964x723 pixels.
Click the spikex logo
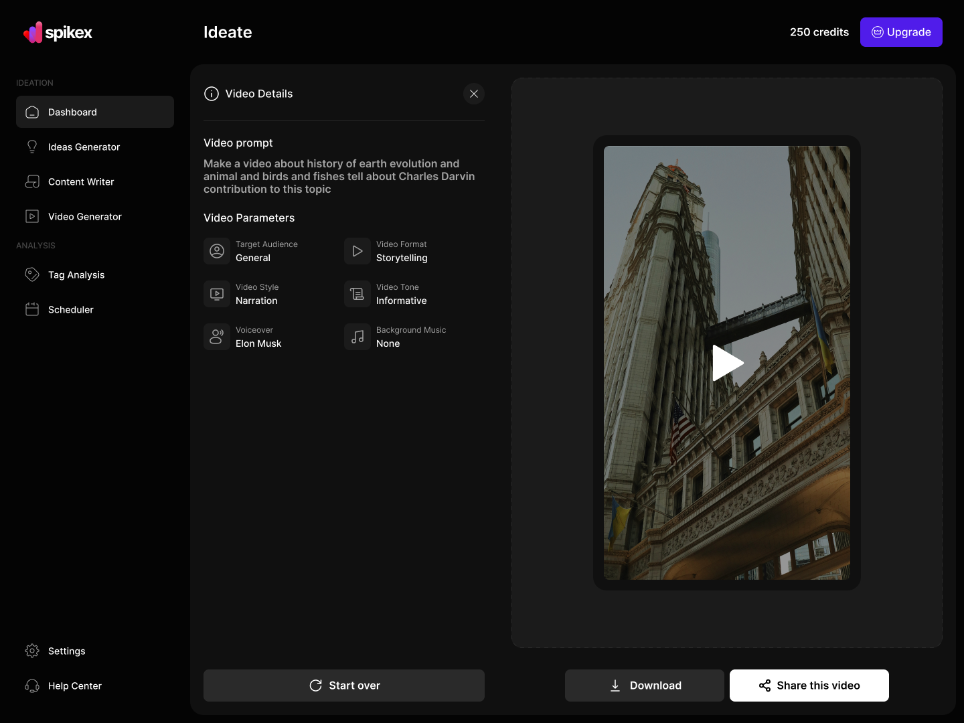point(58,32)
